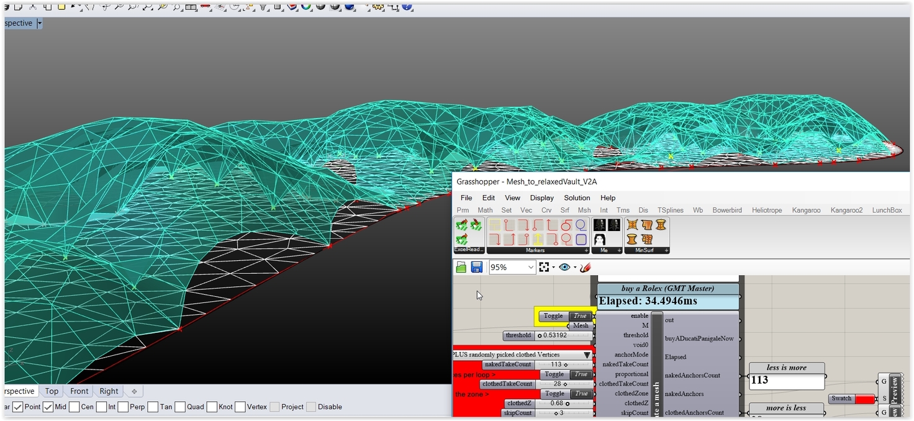Image resolution: width=914 pixels, height=421 pixels.
Task: Enable the Quad osnap checkbox
Action: [180, 407]
